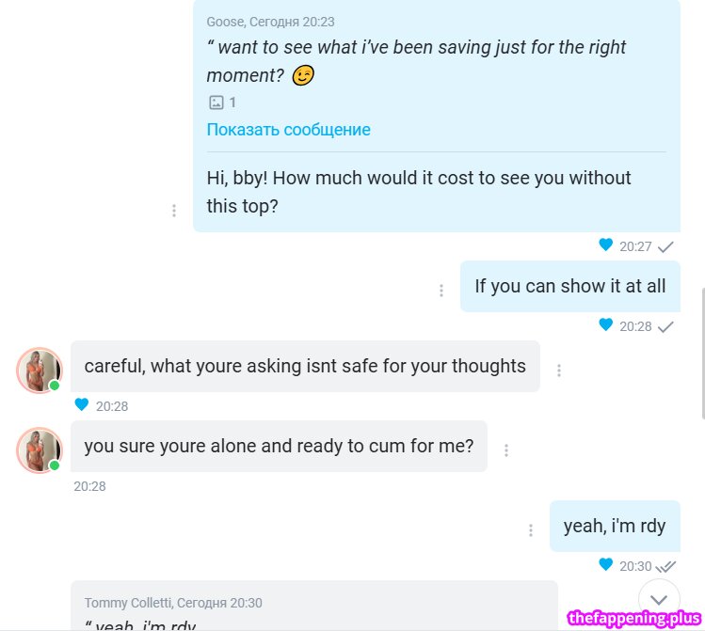
Task: Toggle the heart under "If you can show it at all"
Action: tap(606, 325)
